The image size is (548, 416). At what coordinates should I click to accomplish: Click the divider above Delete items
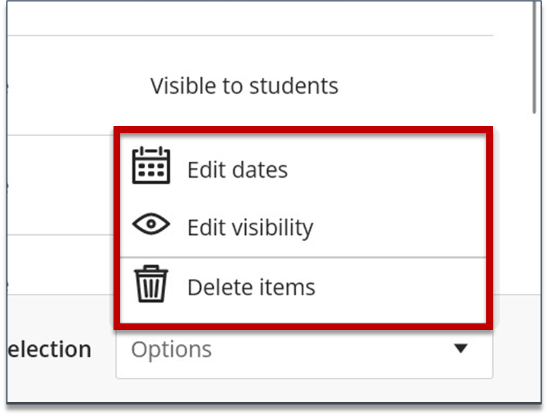tap(302, 256)
